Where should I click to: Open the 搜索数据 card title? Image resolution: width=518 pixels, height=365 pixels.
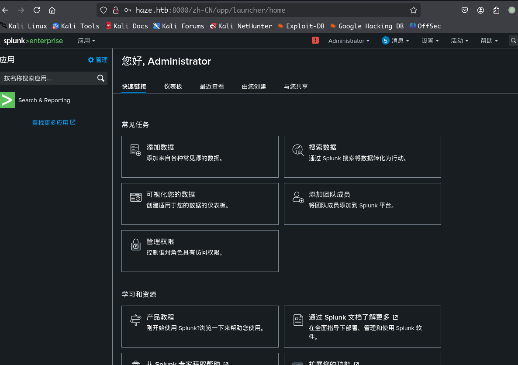(x=323, y=147)
